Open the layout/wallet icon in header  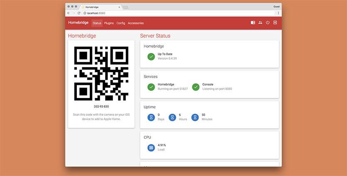pos(253,23)
